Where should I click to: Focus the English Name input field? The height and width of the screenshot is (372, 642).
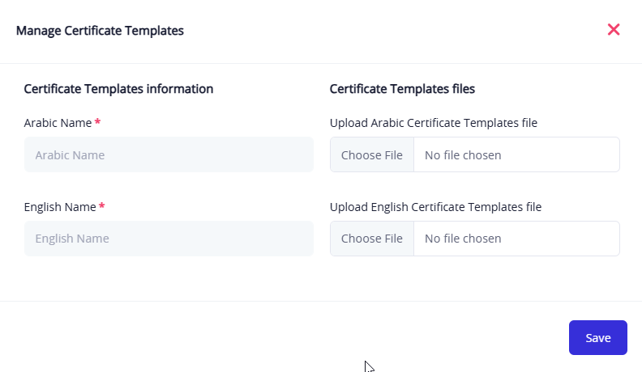(x=169, y=239)
